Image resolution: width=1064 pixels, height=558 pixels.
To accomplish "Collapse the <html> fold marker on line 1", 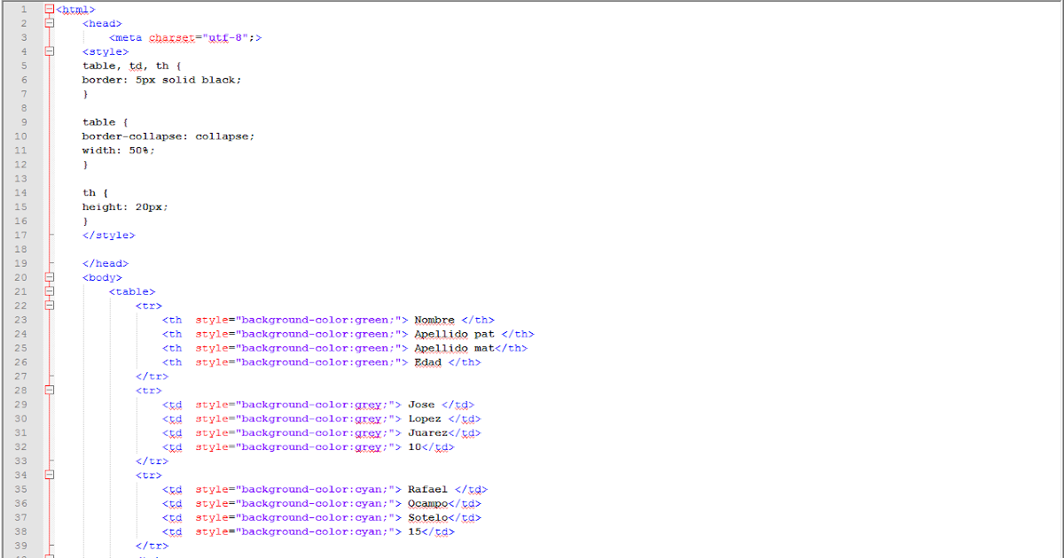I will coord(50,8).
